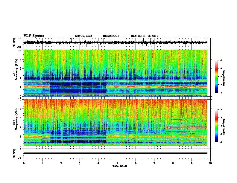The height and width of the screenshot is (183, 237).
Task: Click the time axis tick label '10'
Action: (x=210, y=163)
